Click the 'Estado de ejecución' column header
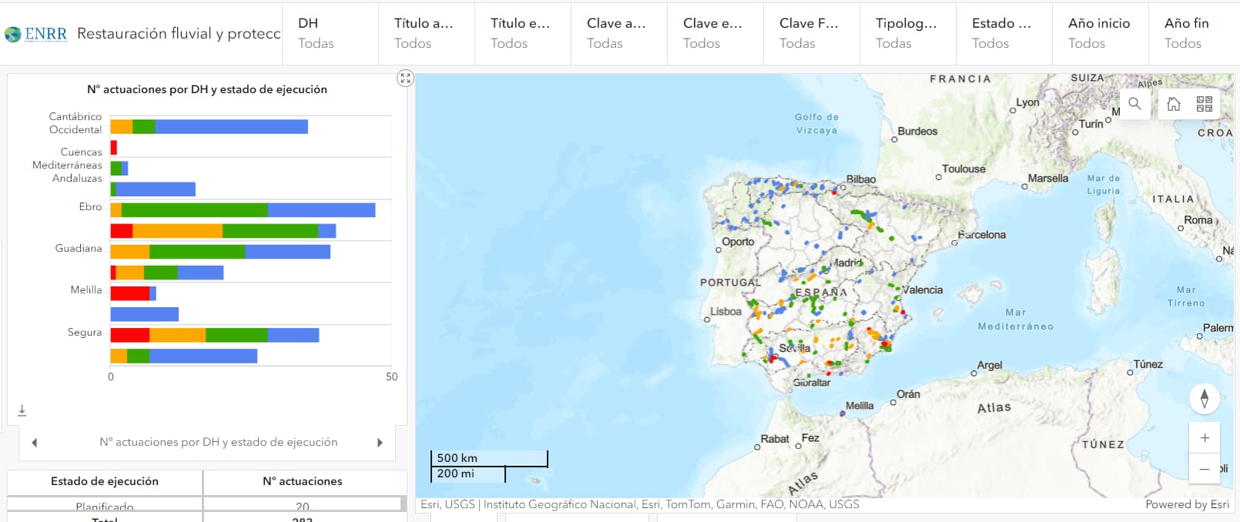The image size is (1240, 522). pos(105,481)
